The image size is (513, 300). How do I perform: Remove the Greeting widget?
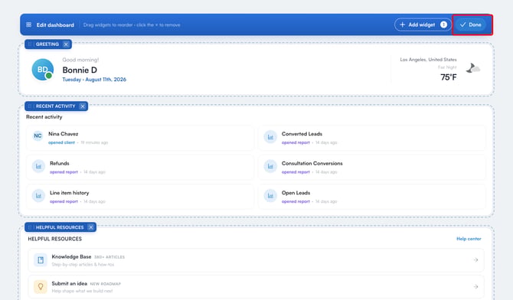pos(66,44)
